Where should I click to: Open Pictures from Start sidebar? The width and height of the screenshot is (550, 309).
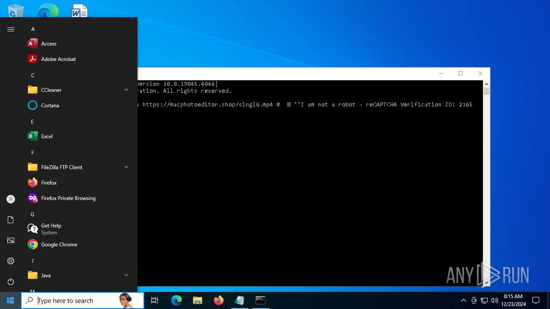[x=11, y=240]
